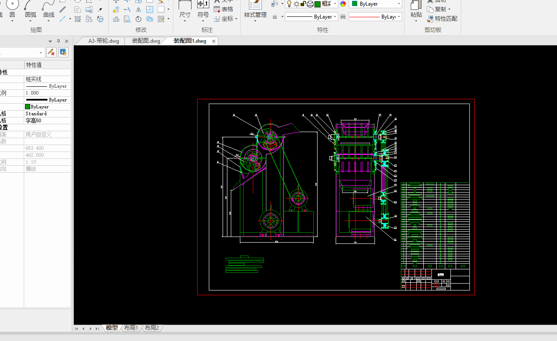Click the break/trim dashed line icon
This screenshot has width=557, height=341.
pos(127,9)
